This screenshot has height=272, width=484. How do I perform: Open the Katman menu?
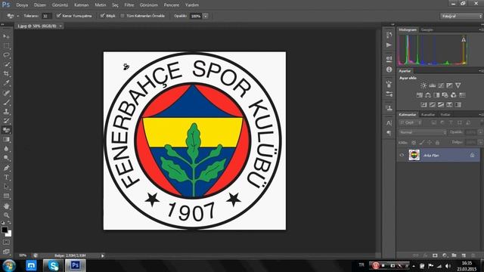[x=81, y=5]
